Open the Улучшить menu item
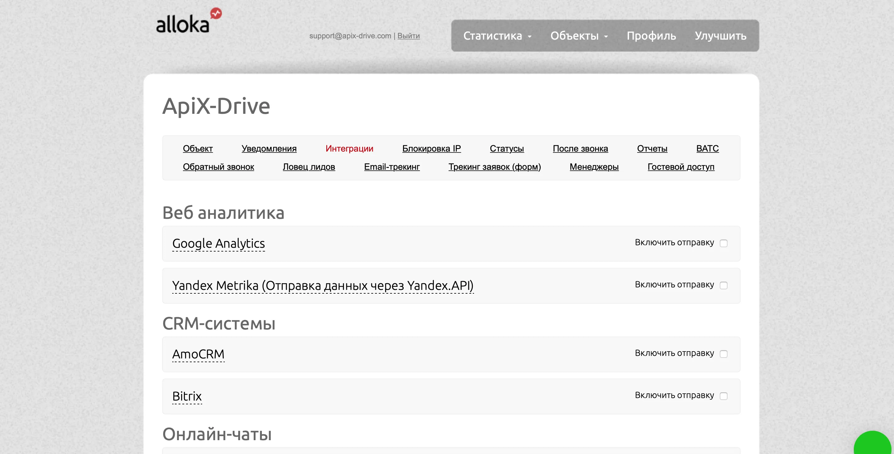 pos(720,36)
